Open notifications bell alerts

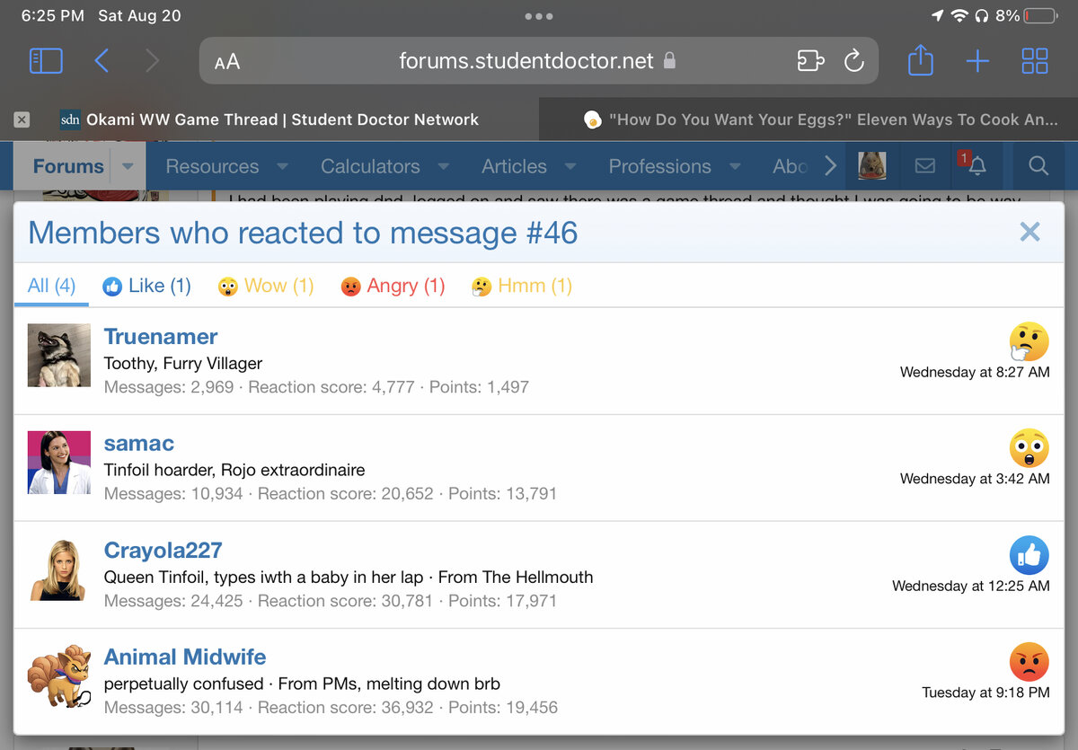click(976, 166)
